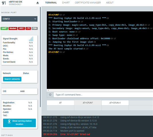Click the Registration label
Image resolution: width=153 pixels, height=137 pixels.
(x=9, y=102)
